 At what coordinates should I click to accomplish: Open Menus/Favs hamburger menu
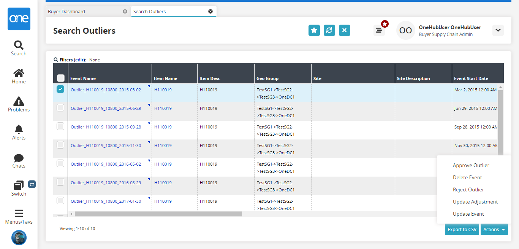(19, 216)
